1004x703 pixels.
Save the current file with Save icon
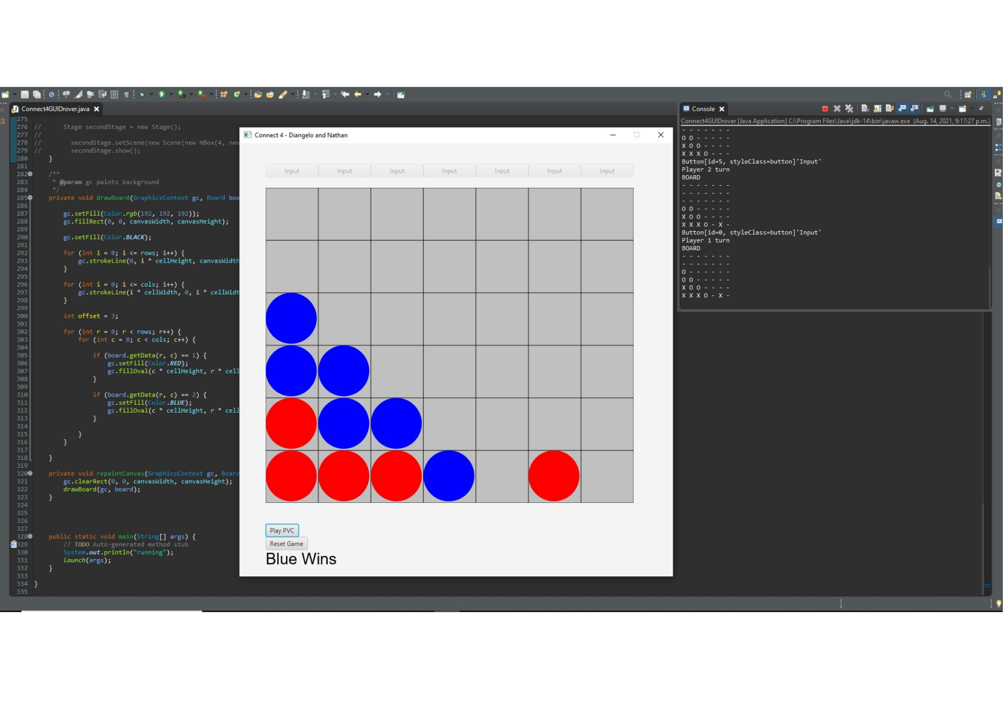pyautogui.click(x=25, y=95)
